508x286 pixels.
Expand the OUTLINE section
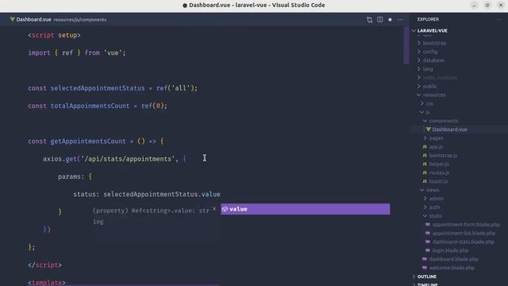pyautogui.click(x=427, y=276)
